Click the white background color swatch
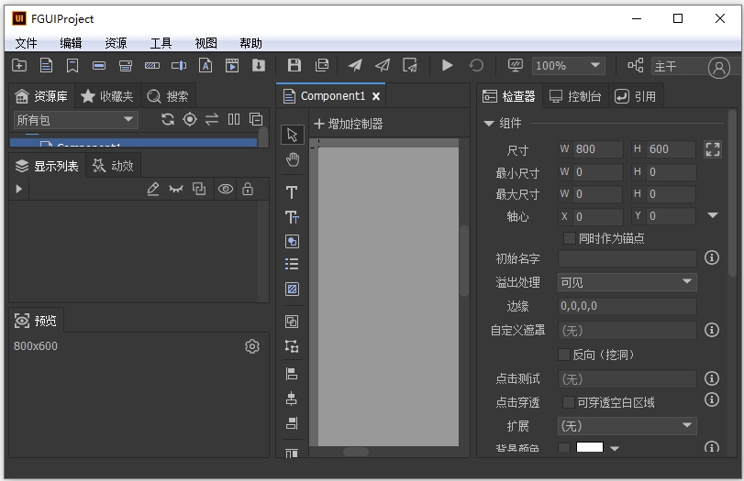This screenshot has height=481, width=744. tap(589, 448)
